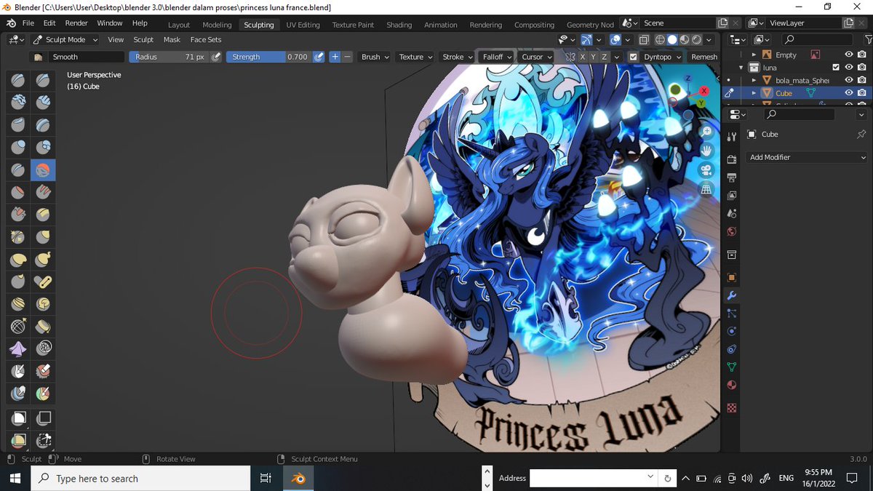Select the Scrape brush tool
Image resolution: width=873 pixels, height=491 pixels.
click(19, 215)
